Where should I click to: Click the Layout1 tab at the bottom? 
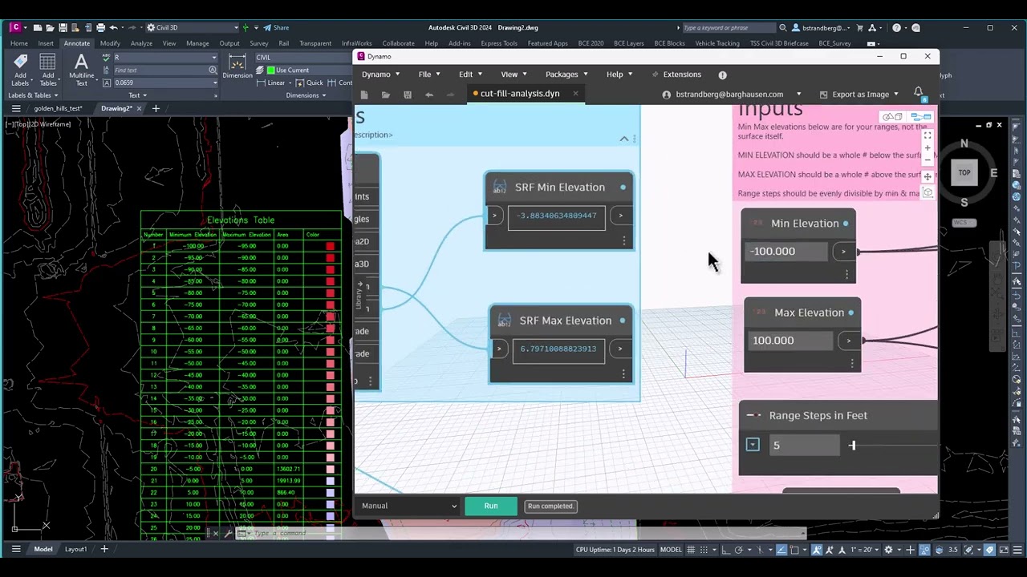click(x=75, y=549)
